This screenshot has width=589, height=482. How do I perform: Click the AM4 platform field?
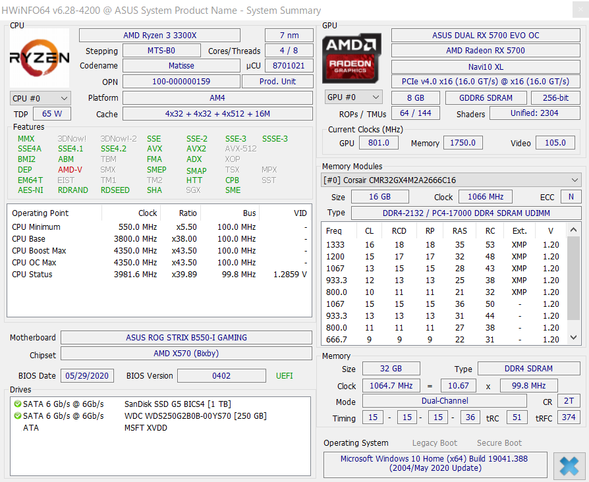[x=217, y=98]
